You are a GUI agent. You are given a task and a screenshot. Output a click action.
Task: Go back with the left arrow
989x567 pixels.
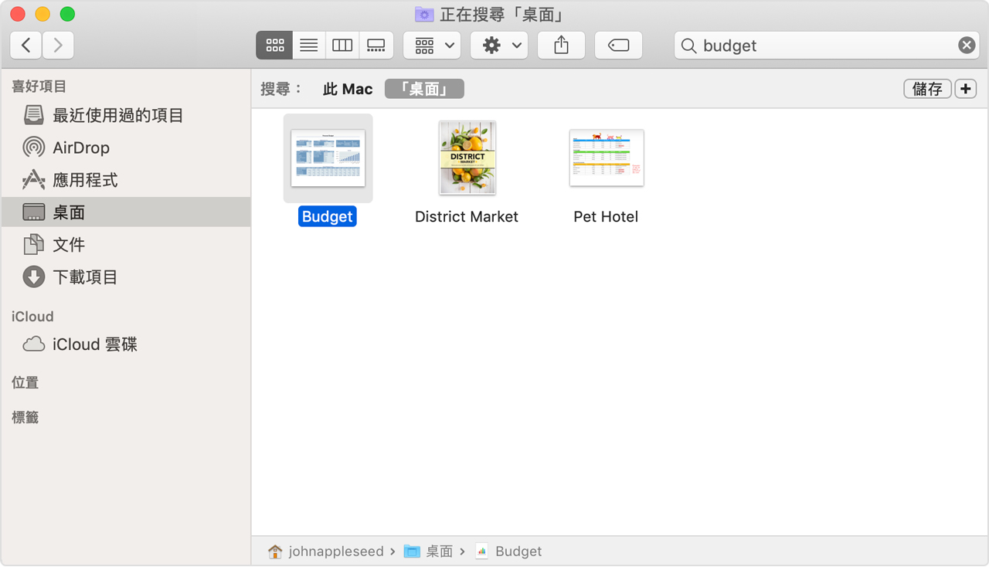pyautogui.click(x=26, y=46)
